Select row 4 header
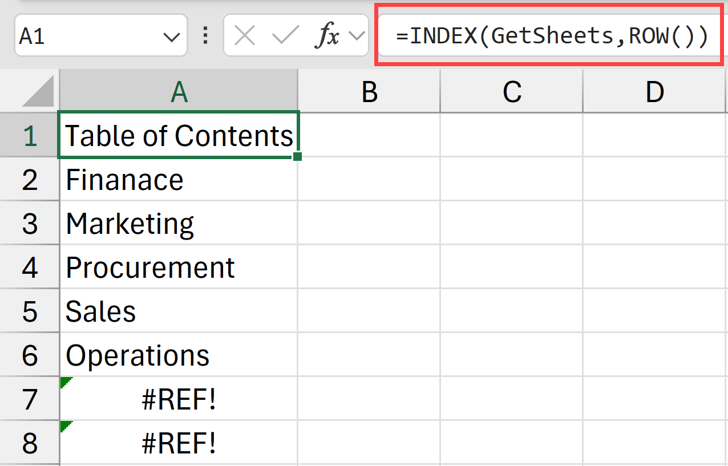Screen dimensions: 728x466 30,267
